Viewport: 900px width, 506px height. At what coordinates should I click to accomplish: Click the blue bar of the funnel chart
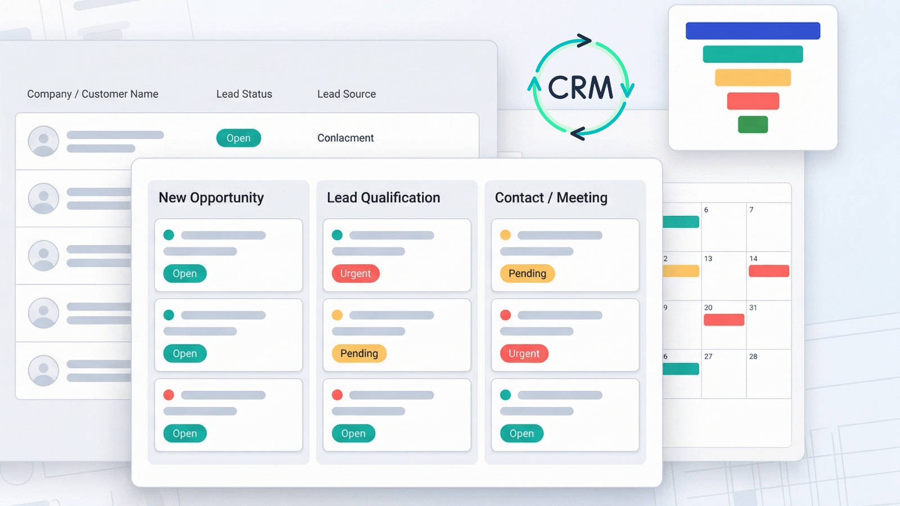tap(752, 31)
